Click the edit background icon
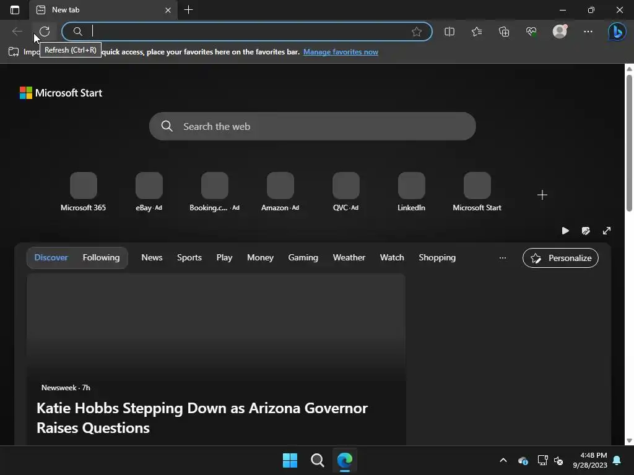 click(x=586, y=231)
